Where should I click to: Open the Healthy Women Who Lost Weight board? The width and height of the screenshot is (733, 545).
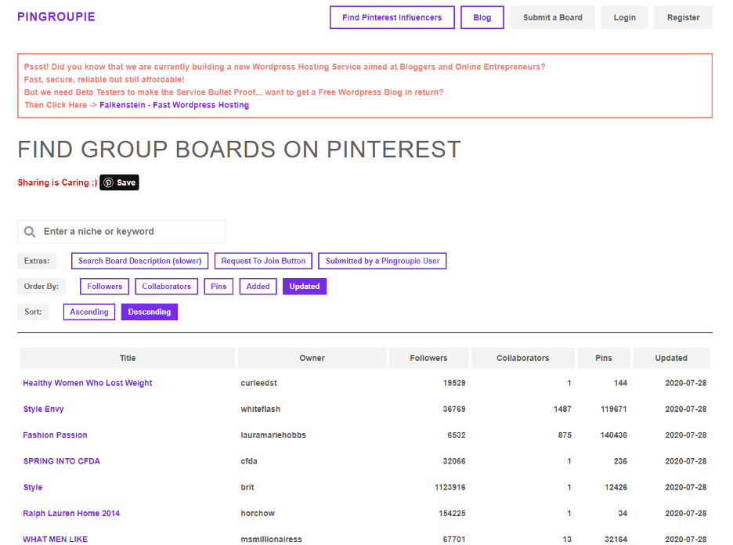tap(88, 382)
